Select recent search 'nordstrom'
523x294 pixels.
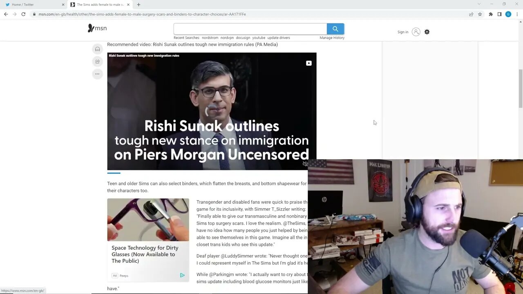[x=210, y=38]
